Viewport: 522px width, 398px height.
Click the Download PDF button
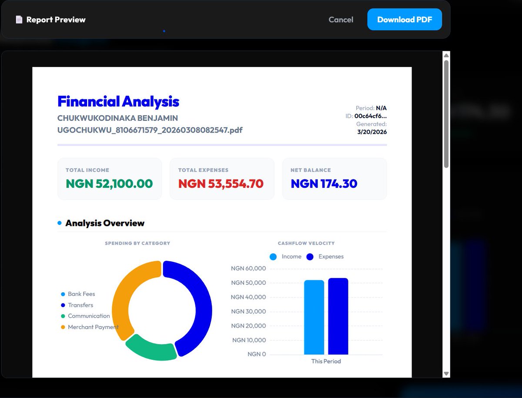point(405,20)
